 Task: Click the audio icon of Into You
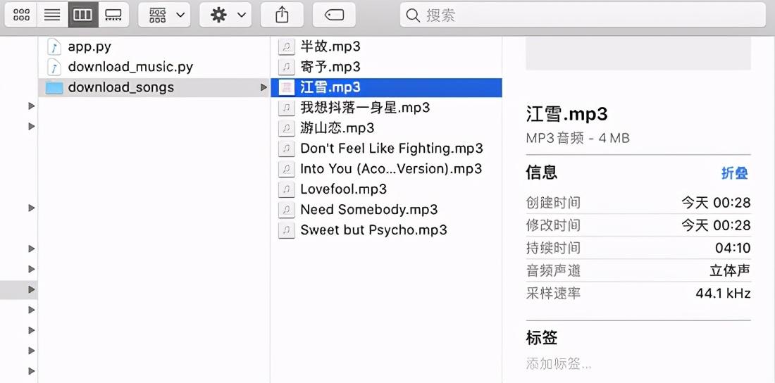(286, 168)
